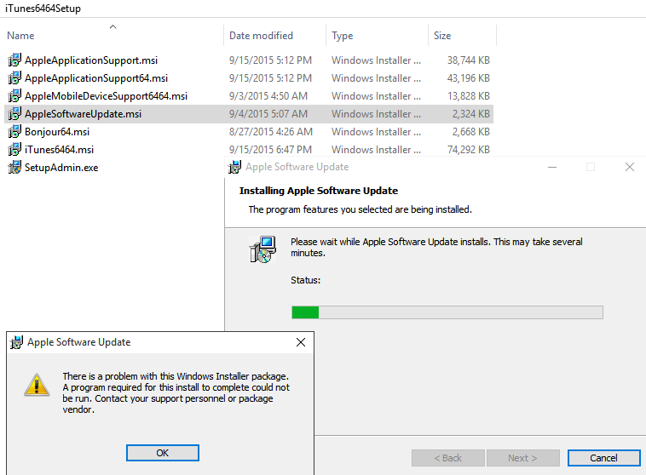Screen dimensions: 646x475
Task: Click the installer icon in Apple Software Update title bar
Action: pos(235,167)
